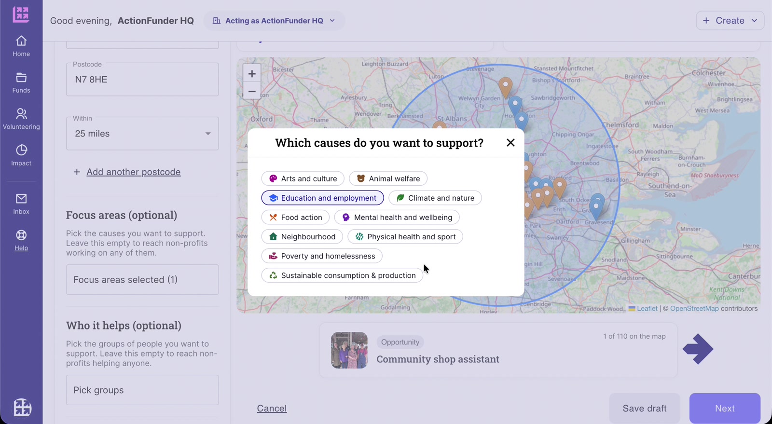This screenshot has height=424, width=772.
Task: Click the grid widget icon at bottom left
Action: click(x=22, y=408)
